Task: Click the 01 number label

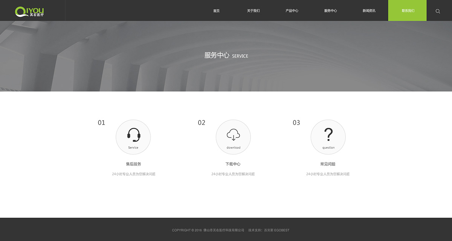Action: [x=102, y=123]
